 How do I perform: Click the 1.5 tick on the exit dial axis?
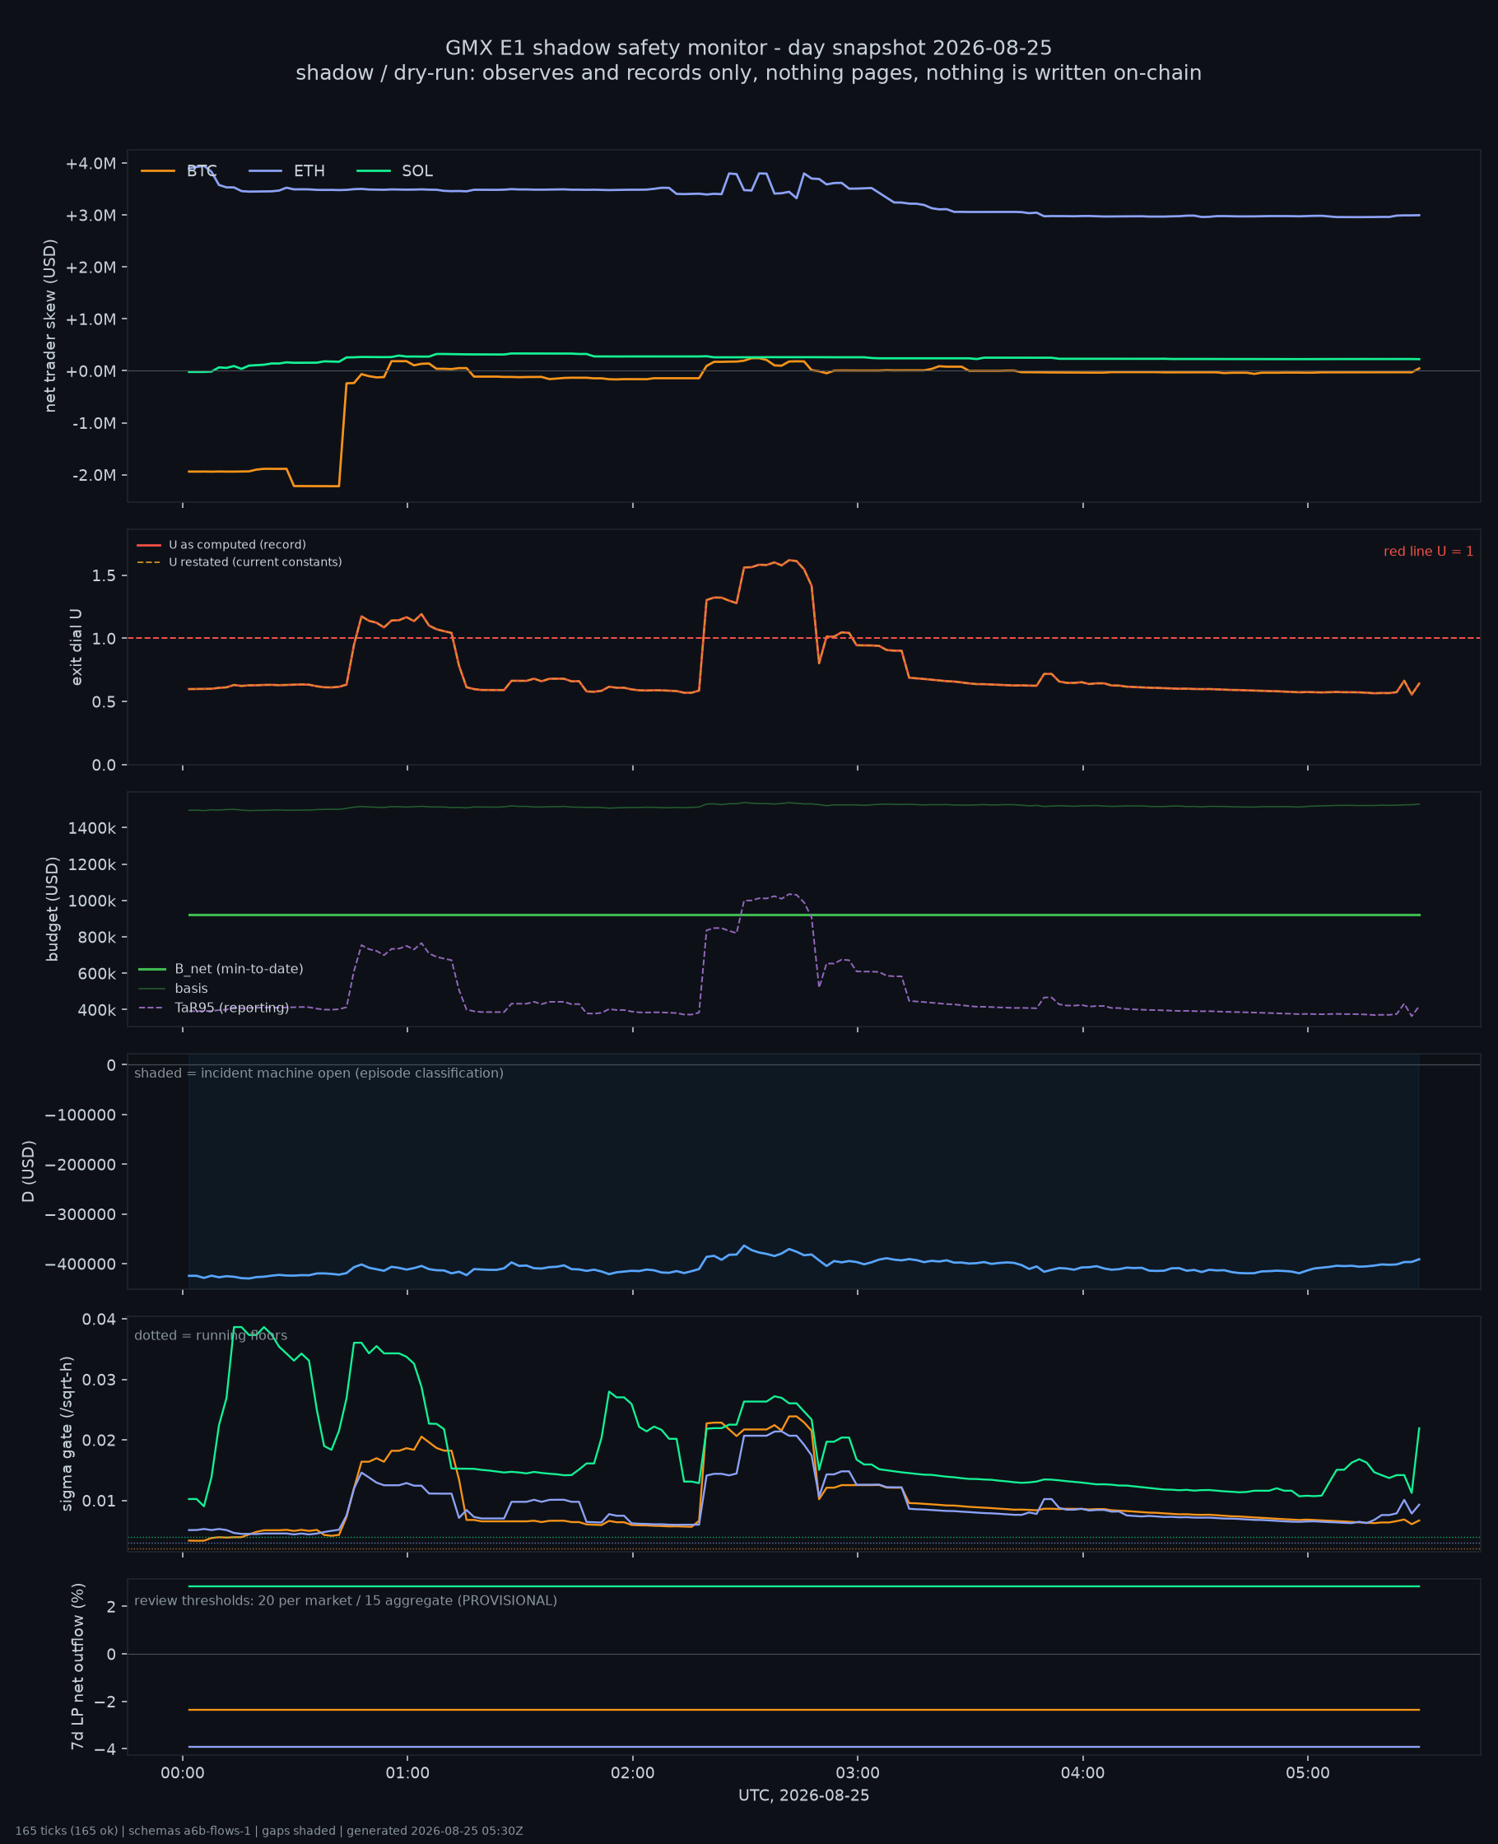click(103, 575)
